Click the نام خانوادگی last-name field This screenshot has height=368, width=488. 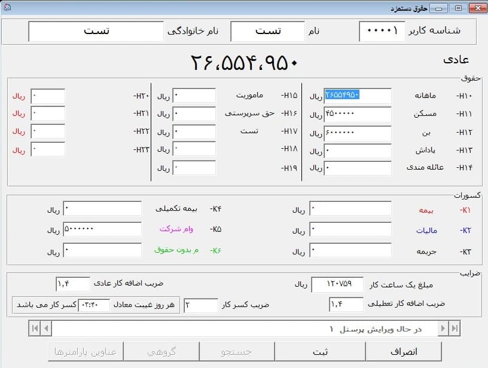click(96, 31)
